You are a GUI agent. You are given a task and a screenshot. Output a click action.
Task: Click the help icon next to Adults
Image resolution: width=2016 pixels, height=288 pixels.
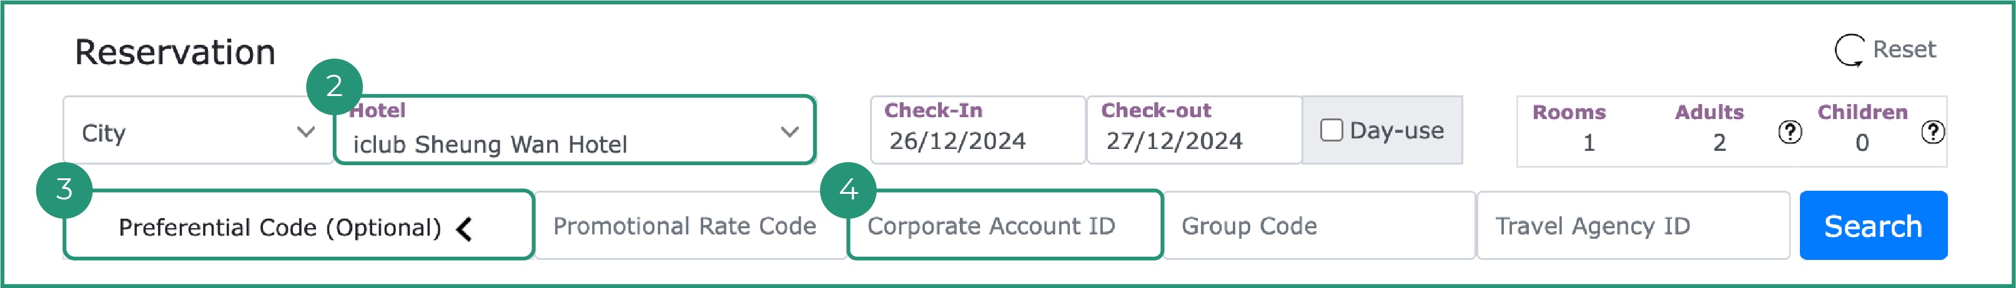1789,132
